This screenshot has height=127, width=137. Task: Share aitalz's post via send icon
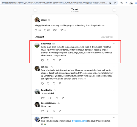pos(62,30)
